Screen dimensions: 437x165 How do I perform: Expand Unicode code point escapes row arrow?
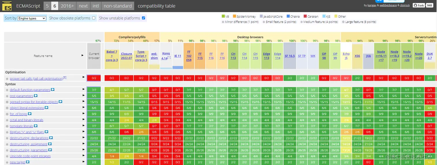(x=84, y=155)
